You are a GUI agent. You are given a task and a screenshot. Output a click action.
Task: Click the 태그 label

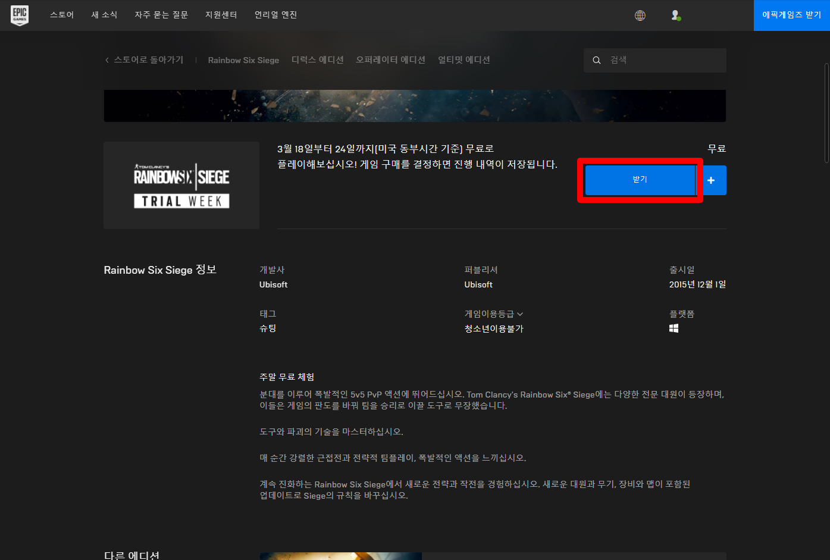[268, 314]
